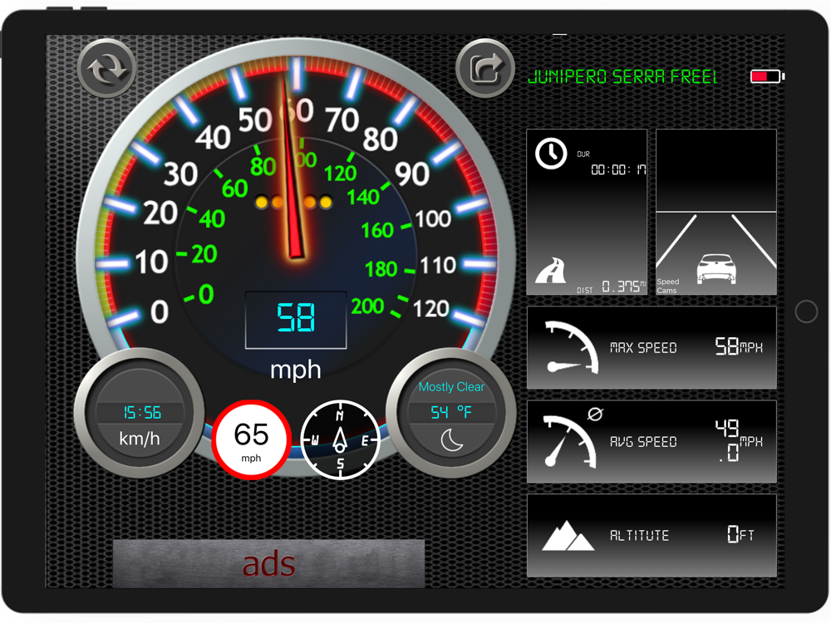
Task: Open the MAX SPEED panel
Action: (x=652, y=347)
